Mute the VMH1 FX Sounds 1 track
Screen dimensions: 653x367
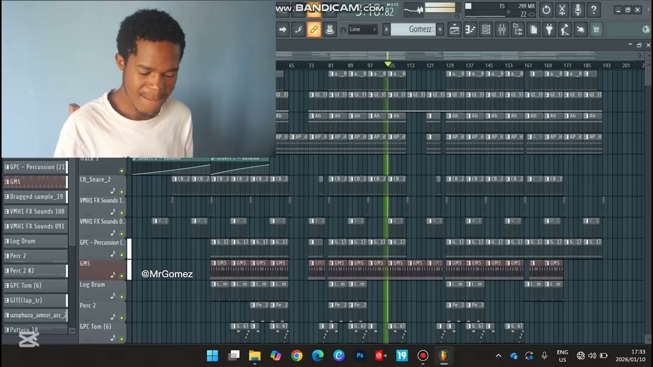click(121, 213)
